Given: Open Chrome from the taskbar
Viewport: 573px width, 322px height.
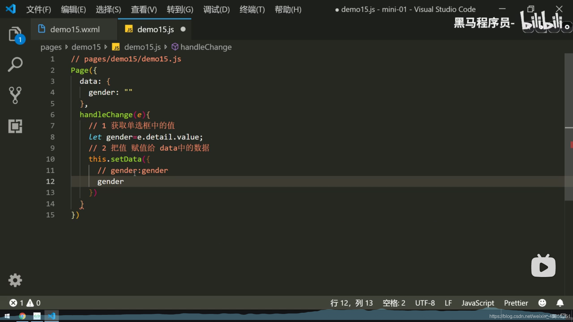Looking at the screenshot, I should point(22,316).
